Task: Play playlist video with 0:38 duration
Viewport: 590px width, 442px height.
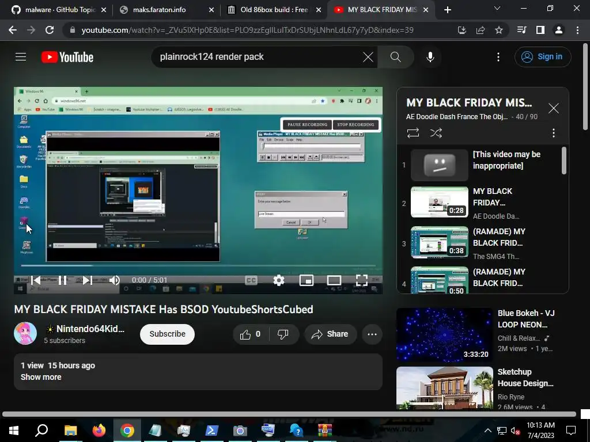Action: click(x=483, y=243)
